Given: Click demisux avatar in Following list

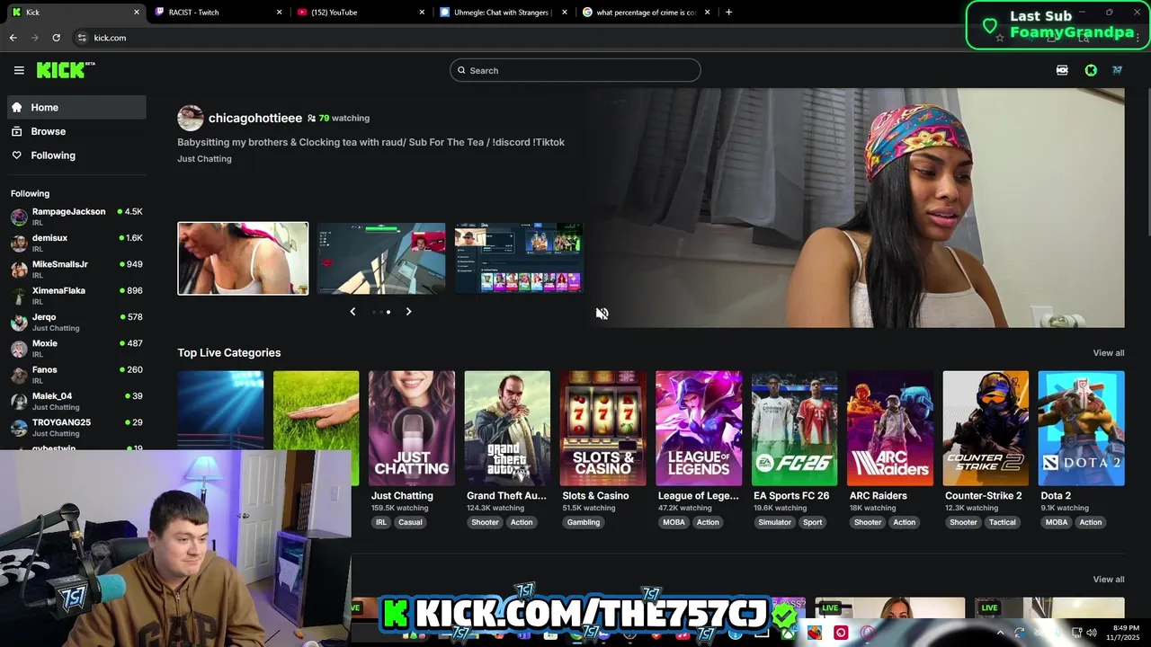Looking at the screenshot, I should coord(19,243).
